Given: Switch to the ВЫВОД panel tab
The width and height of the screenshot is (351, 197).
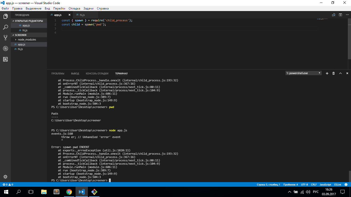Looking at the screenshot, I should coord(75,74).
